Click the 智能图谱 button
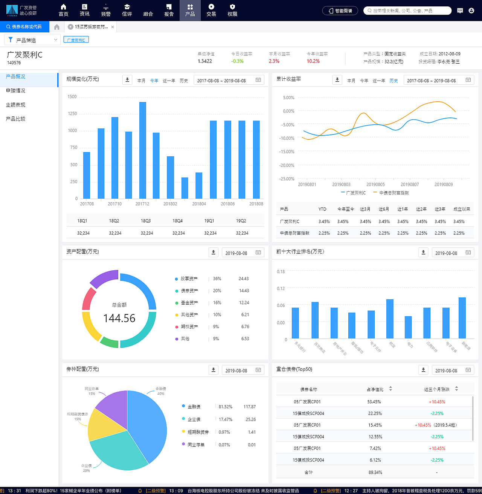Viewport: 482px width, 494px height. click(x=340, y=11)
